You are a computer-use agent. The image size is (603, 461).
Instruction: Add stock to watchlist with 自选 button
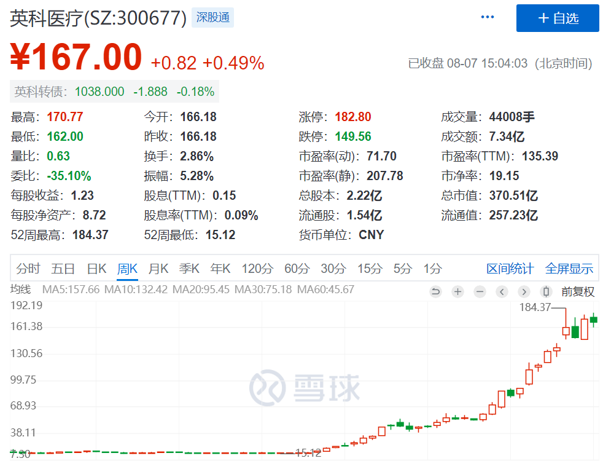pyautogui.click(x=558, y=18)
